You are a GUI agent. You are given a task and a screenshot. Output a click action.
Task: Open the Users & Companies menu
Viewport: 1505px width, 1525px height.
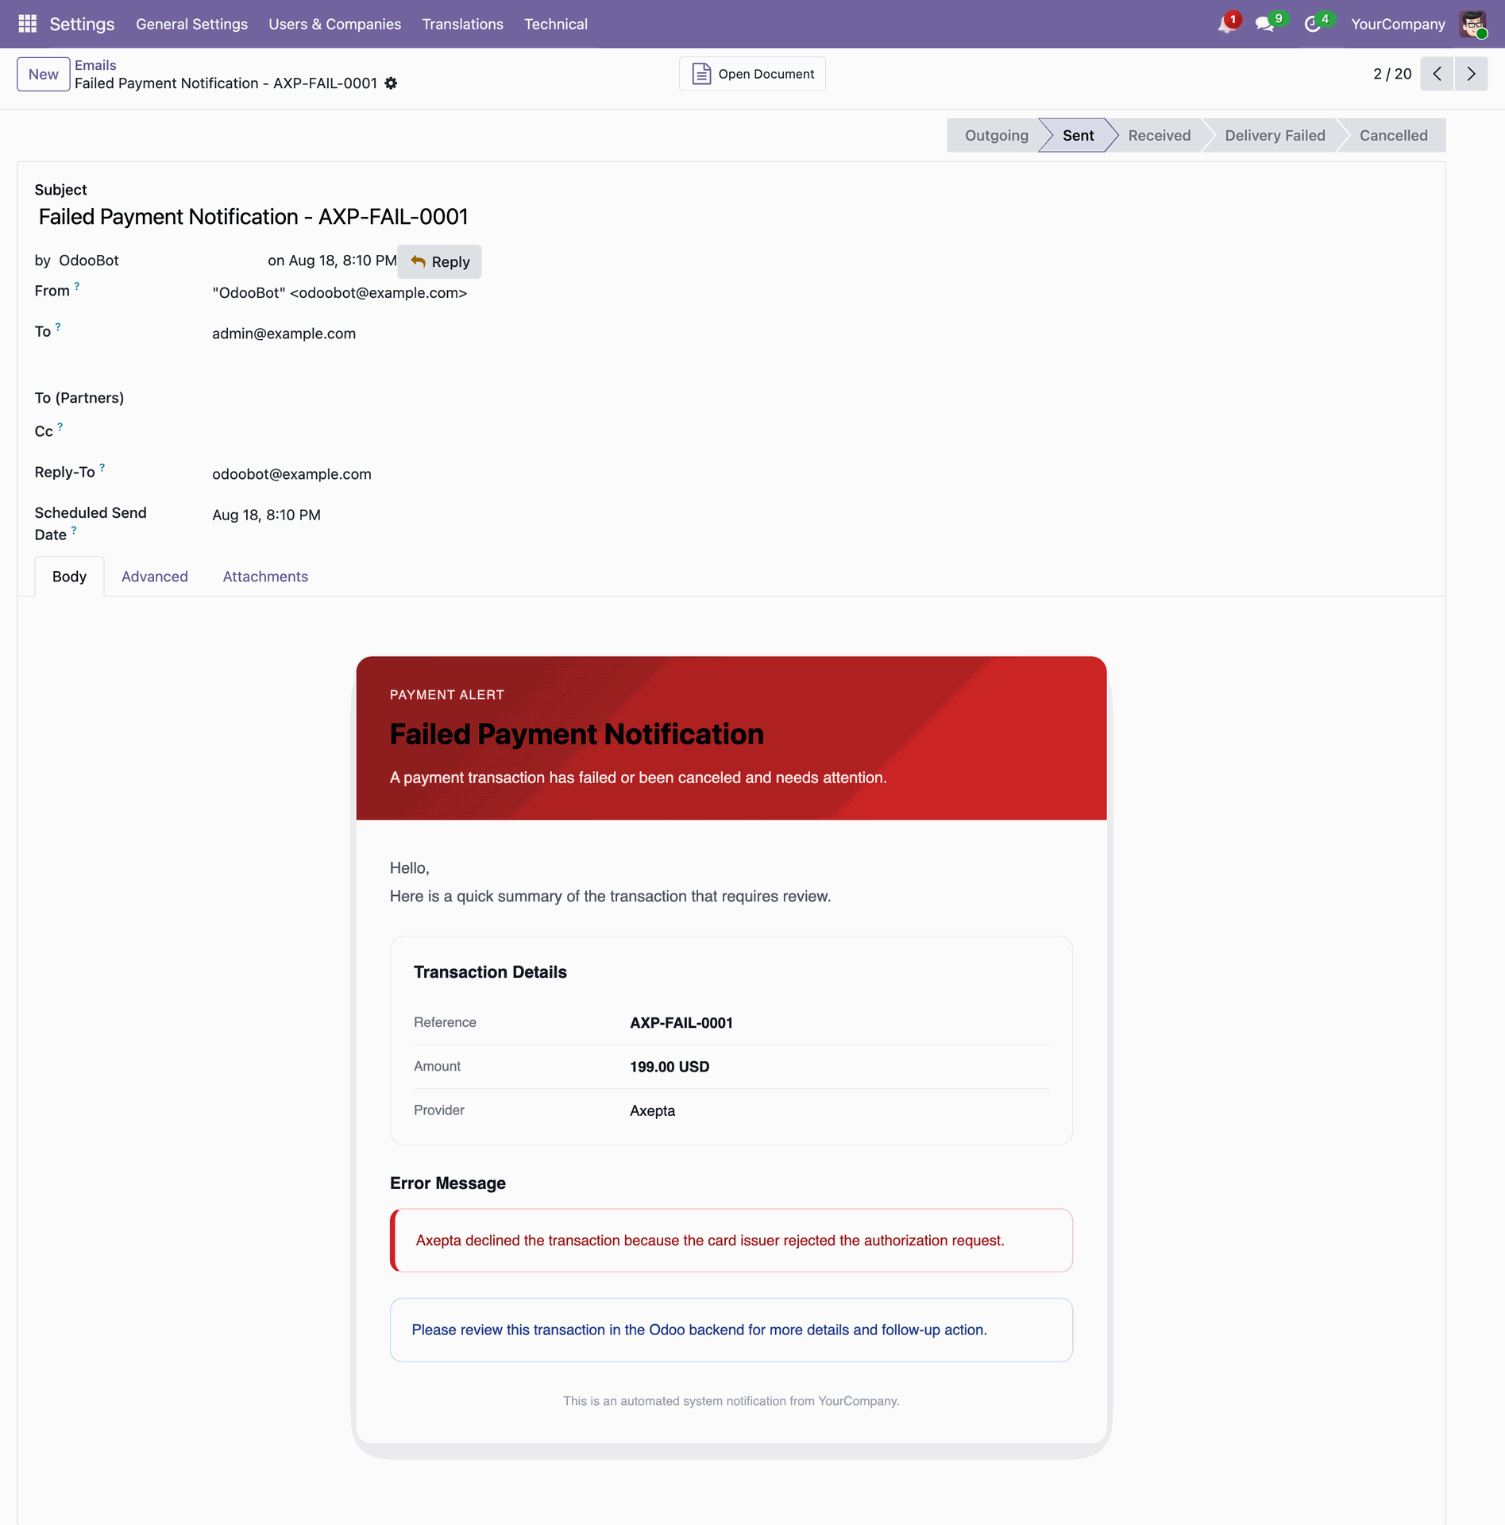coord(334,24)
